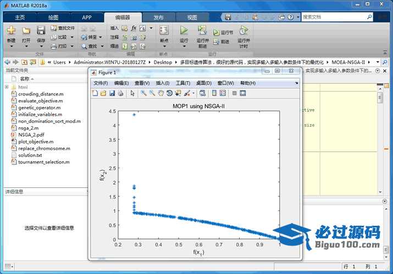This screenshot has width=393, height=274.
Task: Click the Advance button in run group
Action: point(222,42)
